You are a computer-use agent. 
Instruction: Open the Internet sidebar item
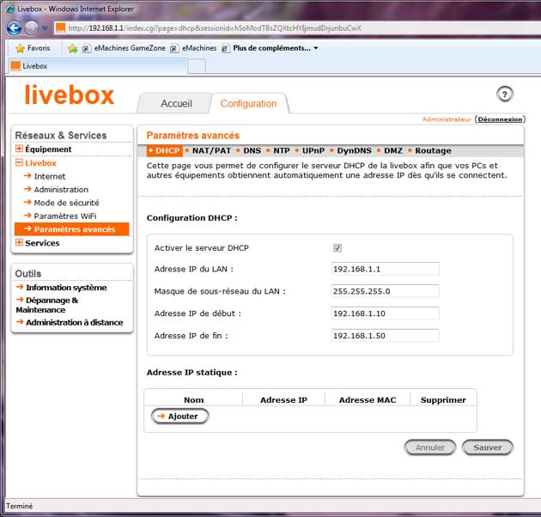click(x=50, y=176)
